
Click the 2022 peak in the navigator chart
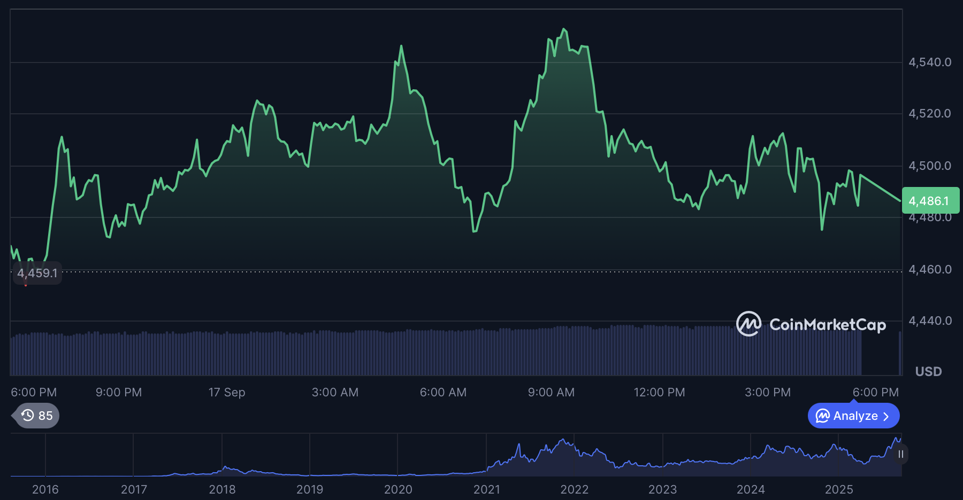pyautogui.click(x=563, y=441)
